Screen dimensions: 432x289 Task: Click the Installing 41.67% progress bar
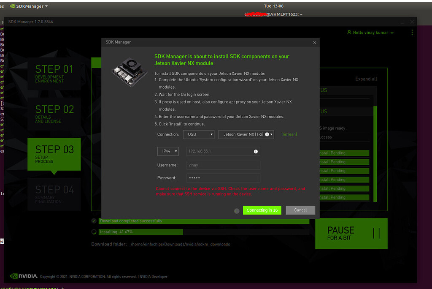click(139, 232)
